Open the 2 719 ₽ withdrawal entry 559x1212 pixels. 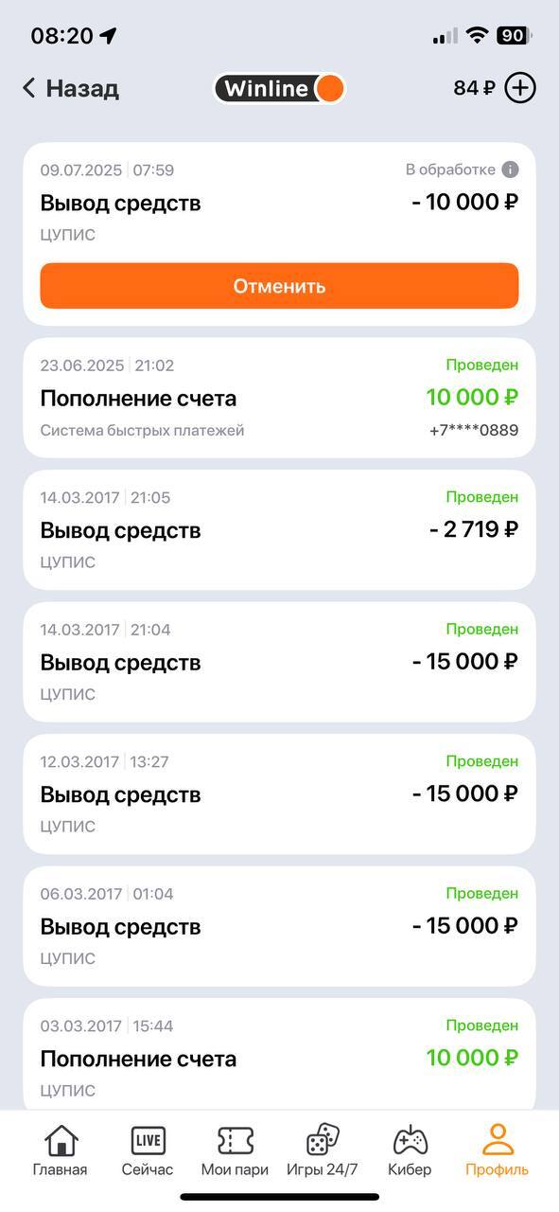tap(279, 530)
